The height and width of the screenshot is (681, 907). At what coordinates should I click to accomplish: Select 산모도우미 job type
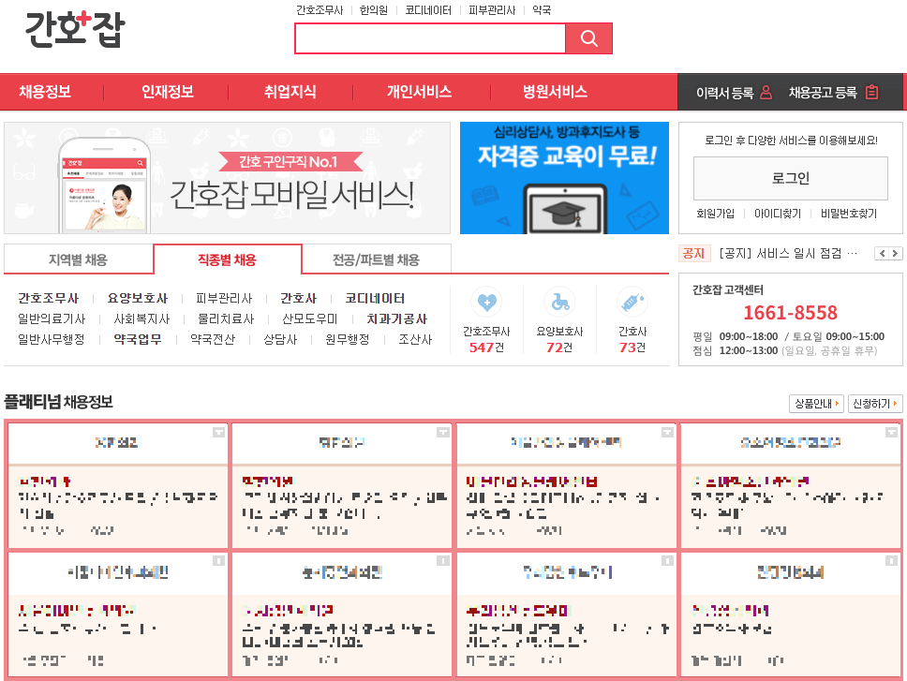[x=310, y=319]
